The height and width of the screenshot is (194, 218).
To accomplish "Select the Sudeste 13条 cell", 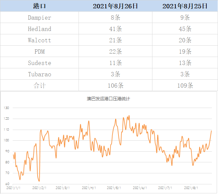I will (x=185, y=63).
